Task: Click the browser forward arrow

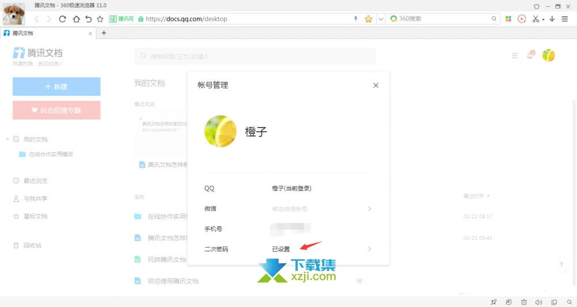Action: click(x=48, y=19)
